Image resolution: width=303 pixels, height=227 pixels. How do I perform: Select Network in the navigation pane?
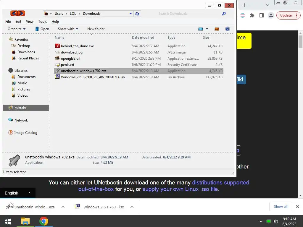[21, 120]
